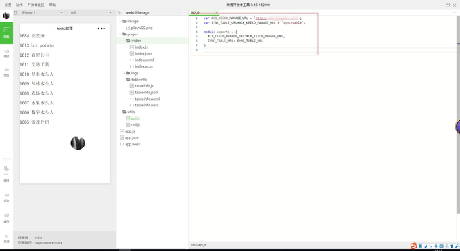
Task: Click the user avatar in the sidebar
Action: 6,16
